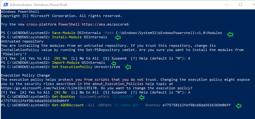This screenshot has height=119, width=255.
Task: Click the 'C:\ntds.dit' path string
Action: (x=127, y=105)
